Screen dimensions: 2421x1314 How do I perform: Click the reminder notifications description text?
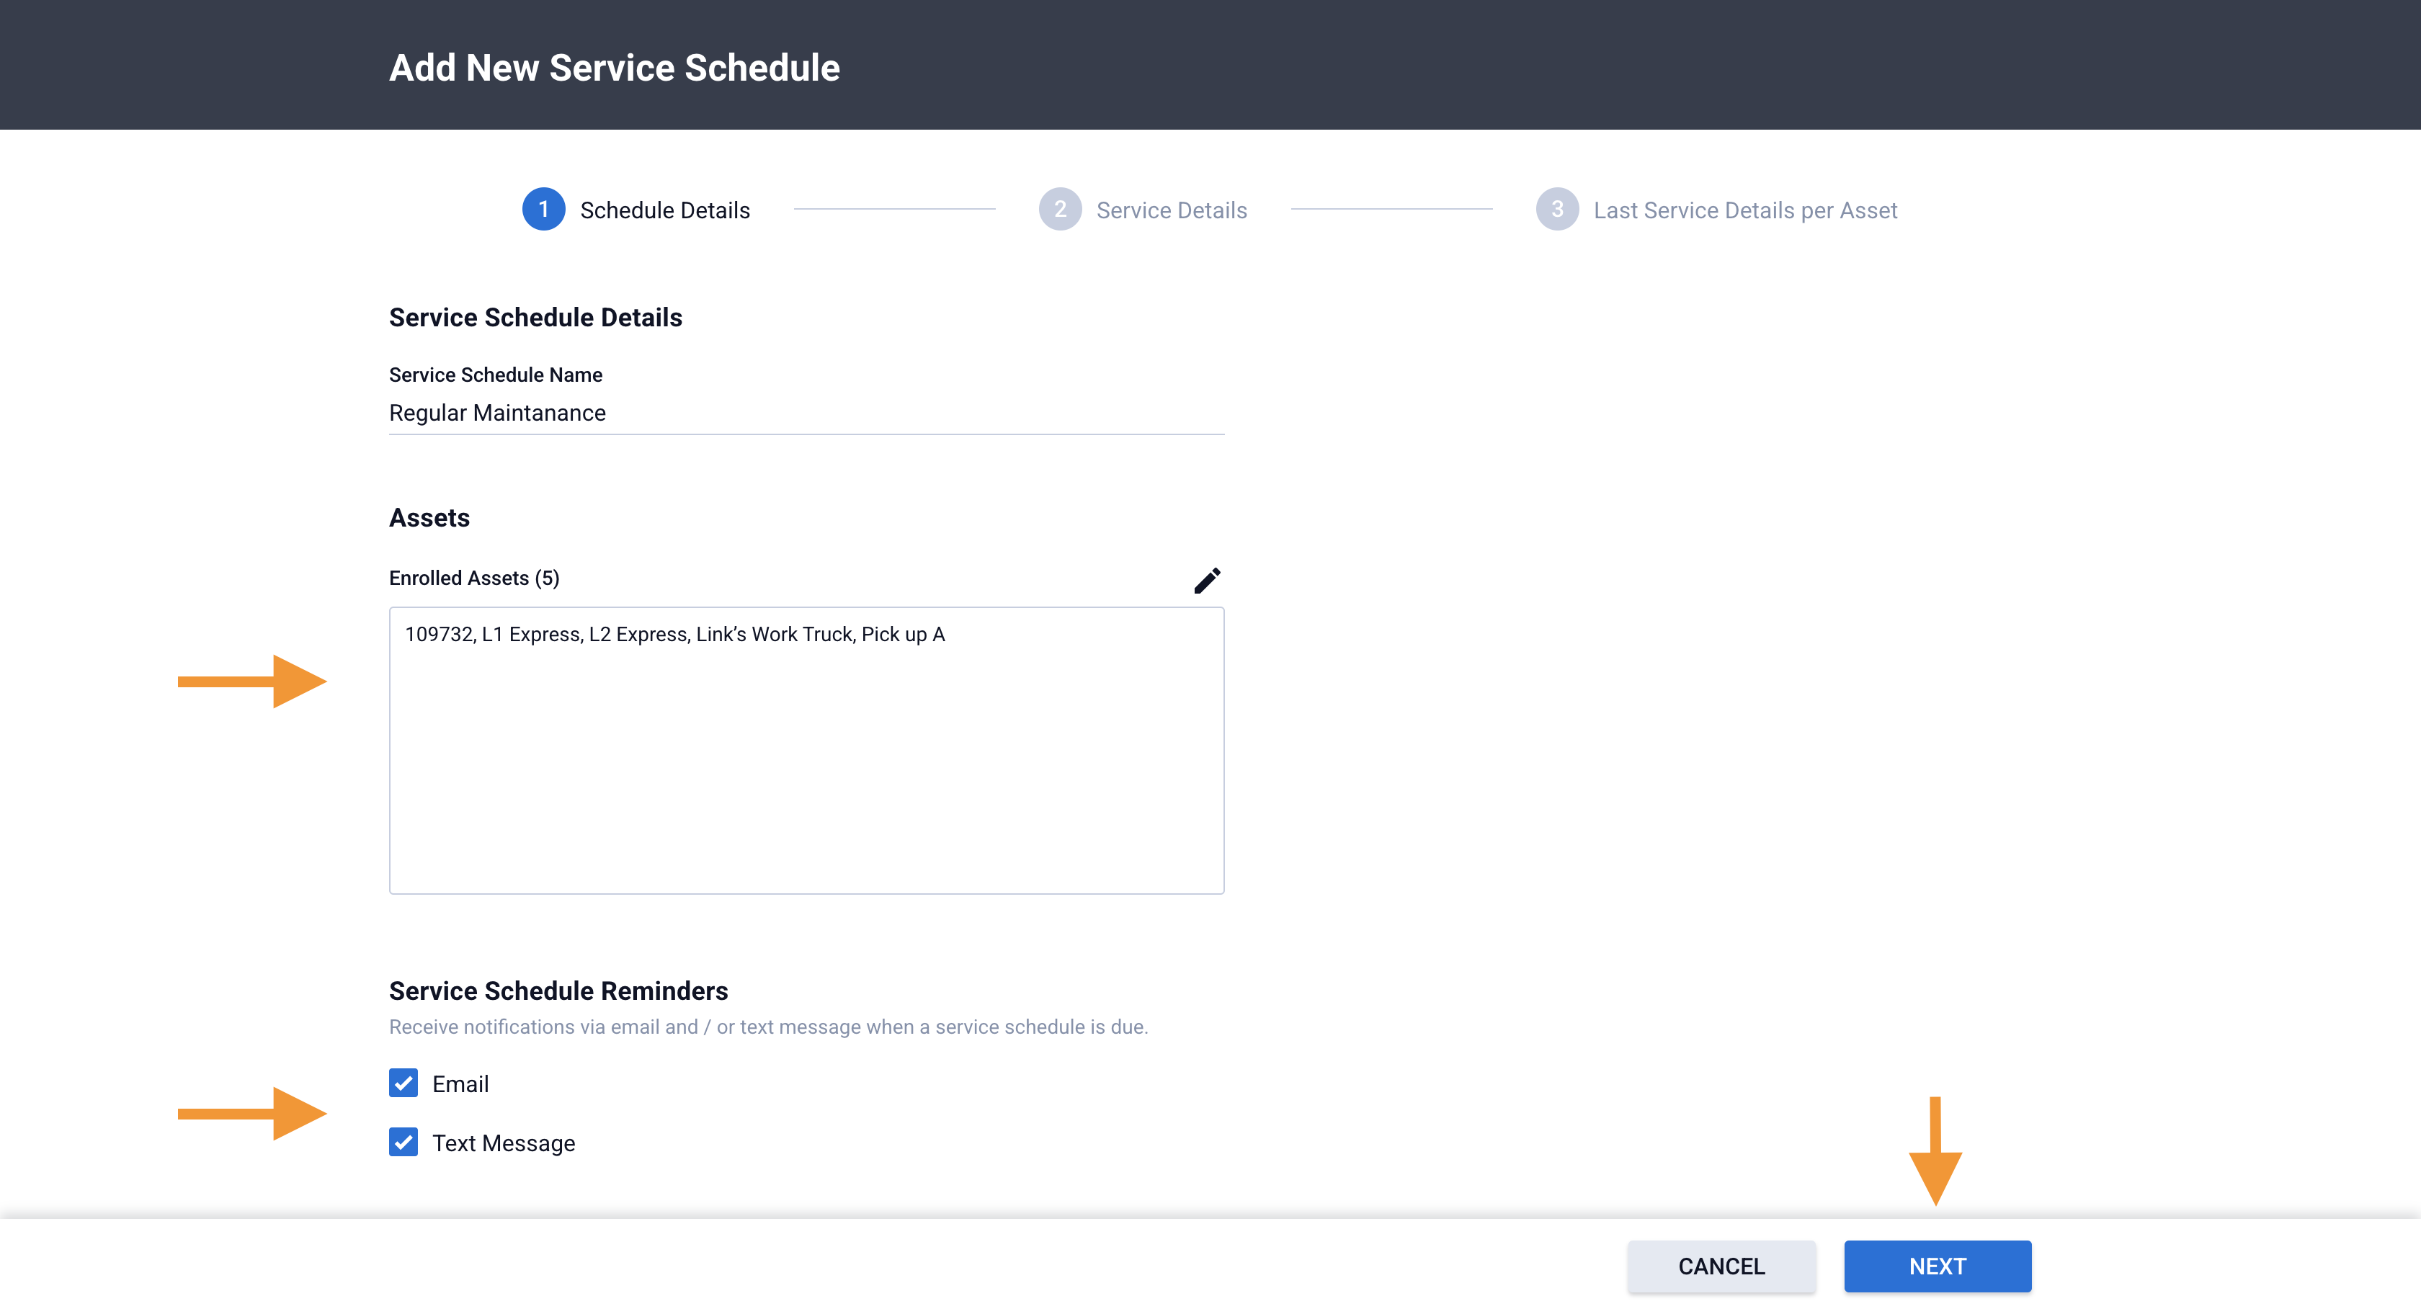pyautogui.click(x=768, y=1027)
